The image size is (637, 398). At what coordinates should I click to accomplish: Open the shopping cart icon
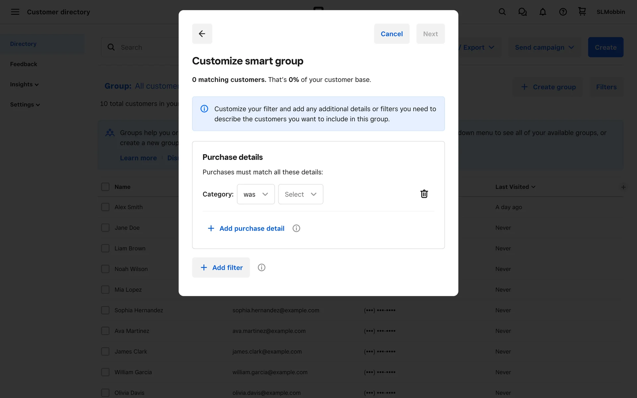582,12
